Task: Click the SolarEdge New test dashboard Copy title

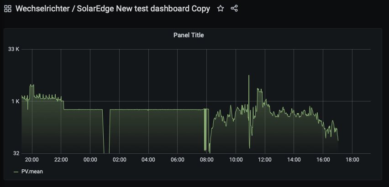Action: 140,9
